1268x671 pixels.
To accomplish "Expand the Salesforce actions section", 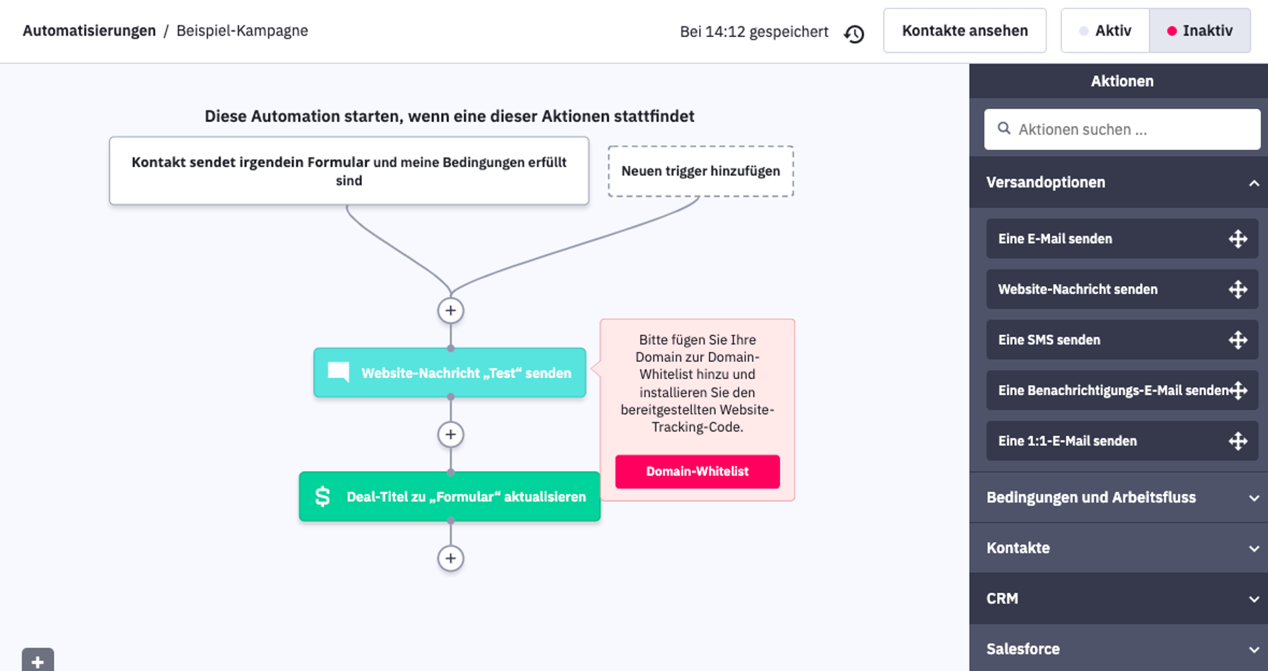I will [1253, 649].
